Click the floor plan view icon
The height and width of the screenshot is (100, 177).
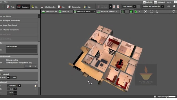coord(123,11)
